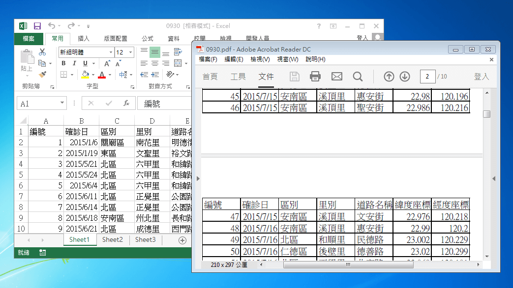Open the 檢視(V) menu in Acrobat
Image resolution: width=513 pixels, height=288 pixels.
coord(260,59)
